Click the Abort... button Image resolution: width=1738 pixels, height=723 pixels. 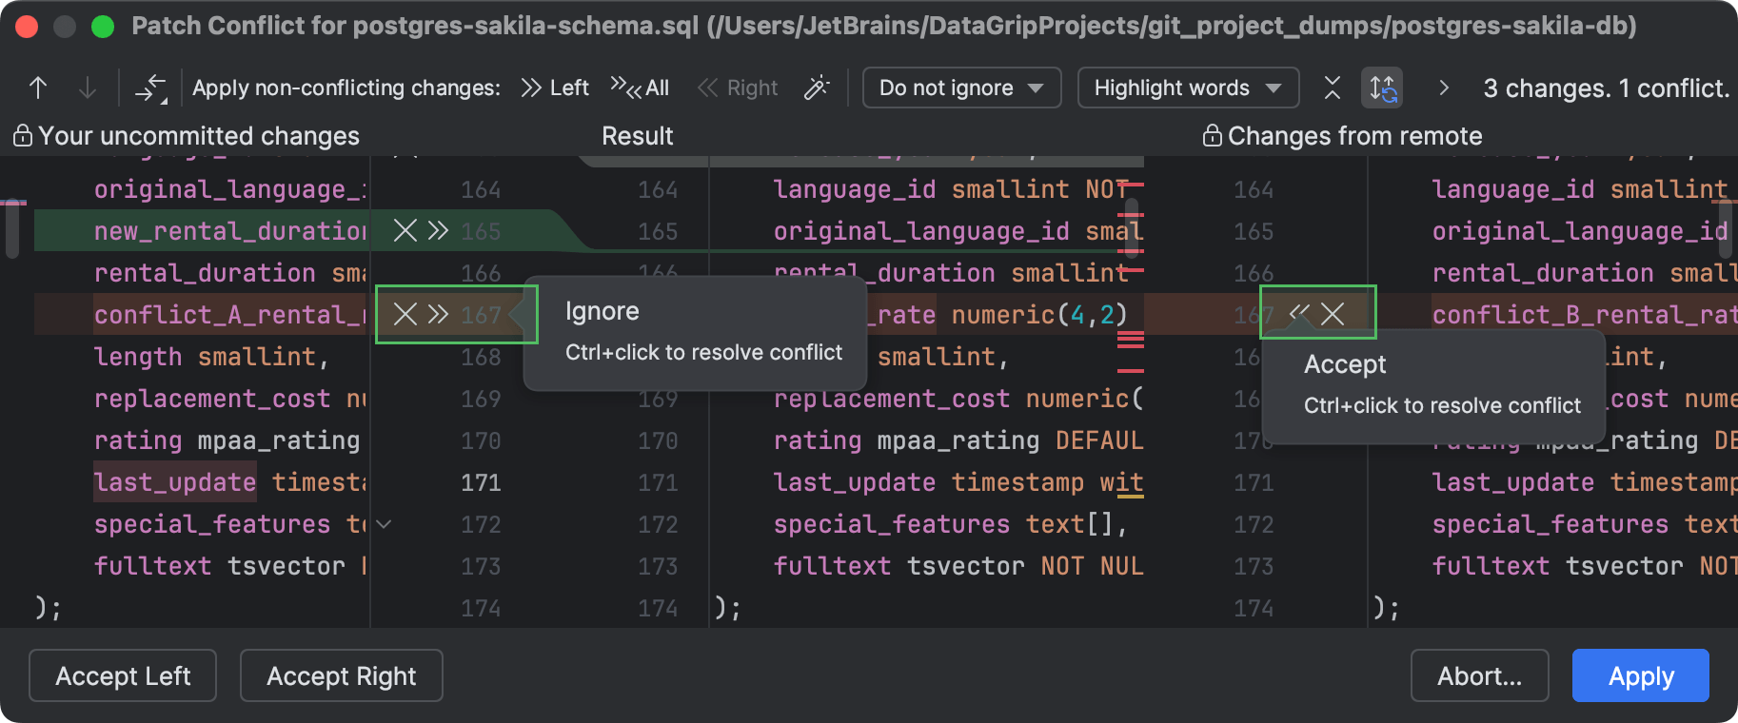[x=1479, y=675]
